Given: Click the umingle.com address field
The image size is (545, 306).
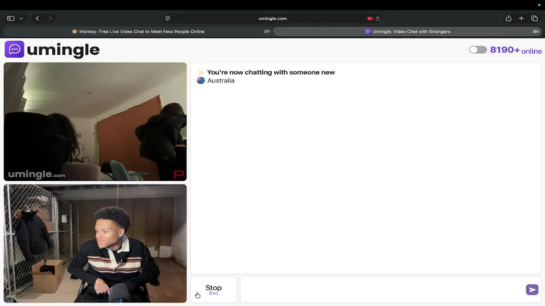Looking at the screenshot, I should [x=272, y=18].
